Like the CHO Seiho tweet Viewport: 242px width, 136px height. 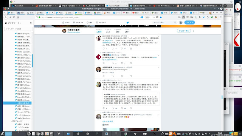click(x=122, y=108)
